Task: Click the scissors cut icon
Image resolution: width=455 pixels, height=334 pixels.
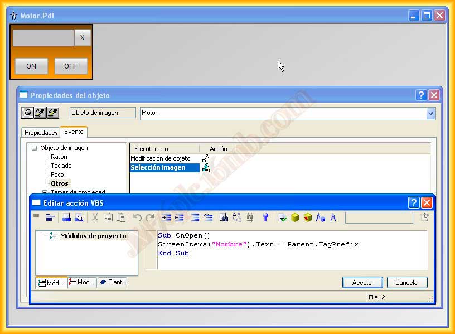Action: click(95, 217)
